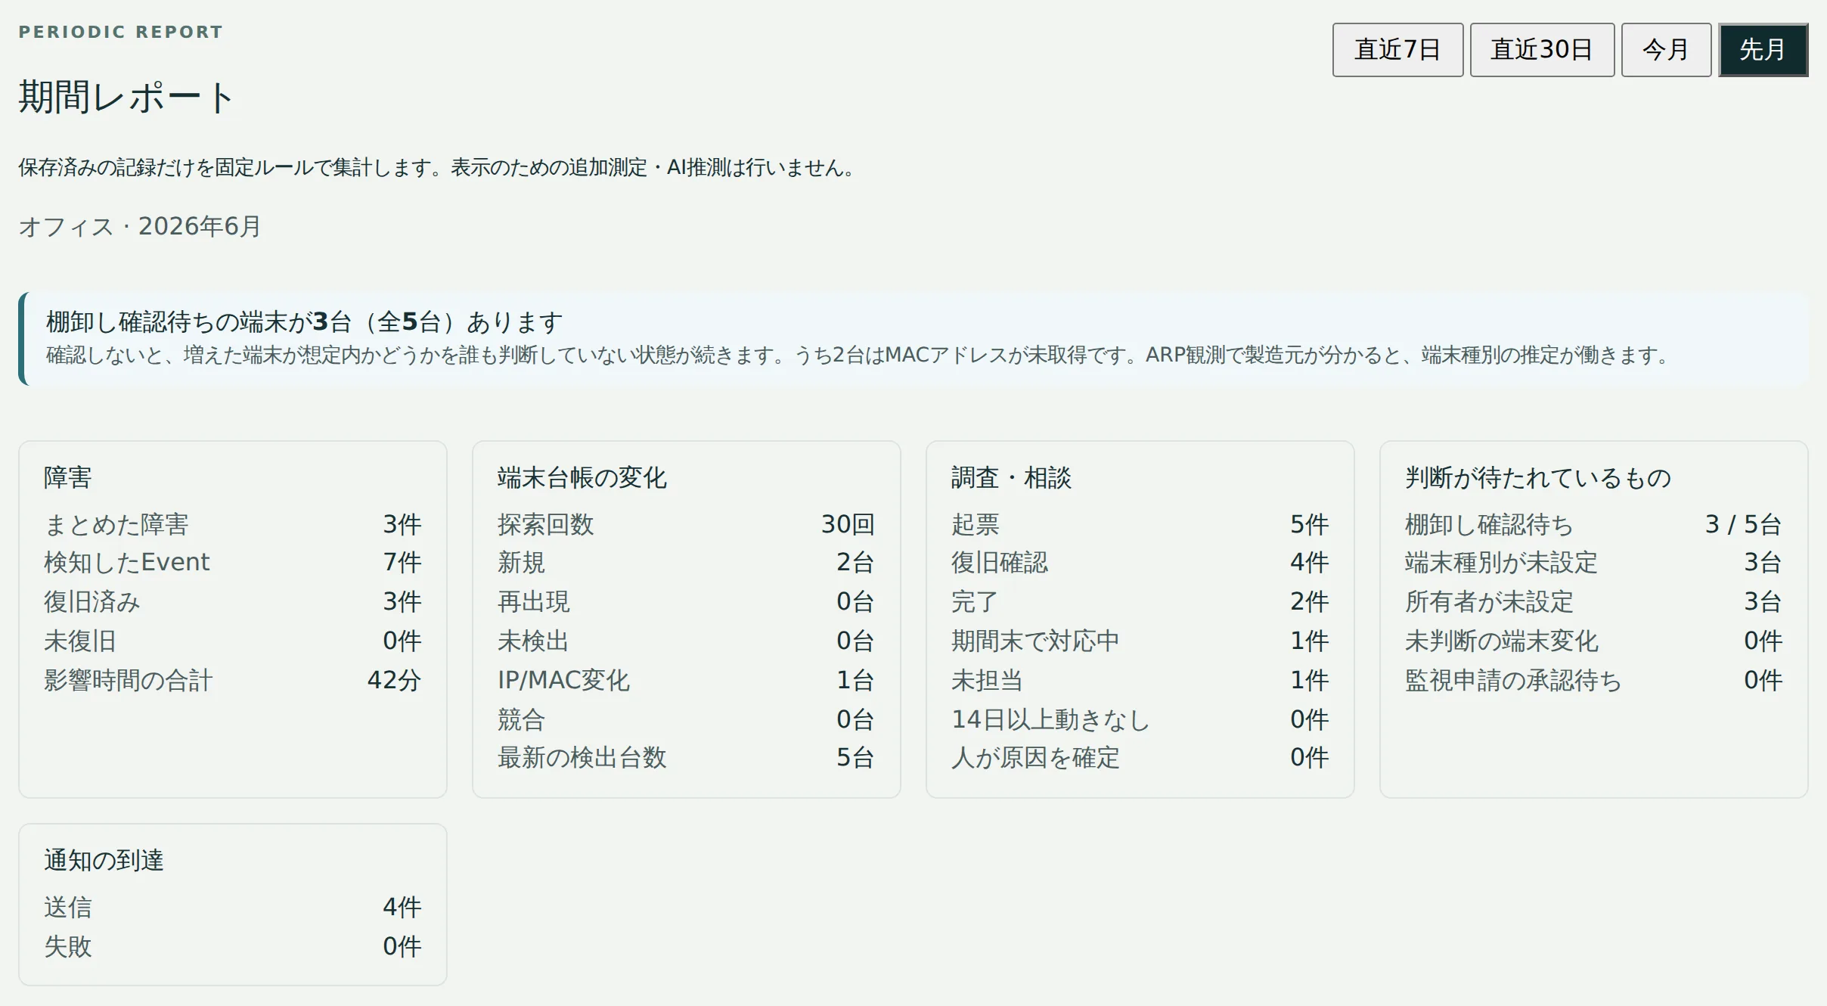This screenshot has width=1827, height=1006.
Task: Click the 期間レポート heading
Action: pyautogui.click(x=126, y=97)
